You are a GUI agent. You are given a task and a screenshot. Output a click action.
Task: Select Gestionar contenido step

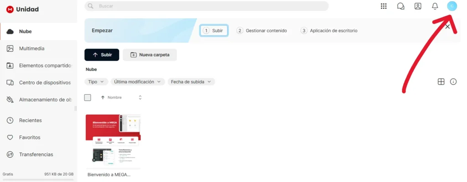point(261,30)
